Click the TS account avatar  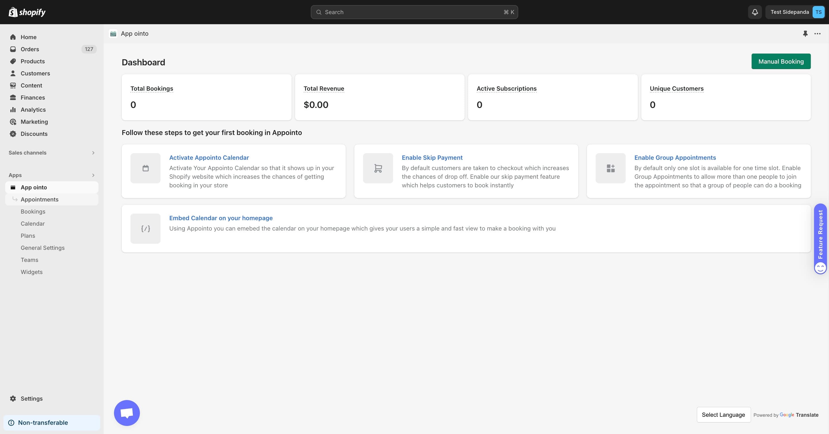pyautogui.click(x=818, y=12)
